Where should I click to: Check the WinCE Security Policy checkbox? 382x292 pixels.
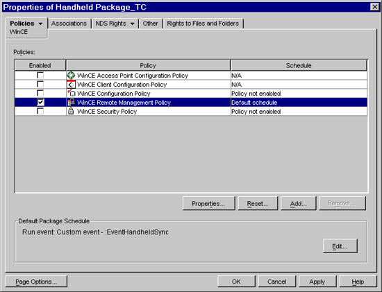tap(40, 111)
